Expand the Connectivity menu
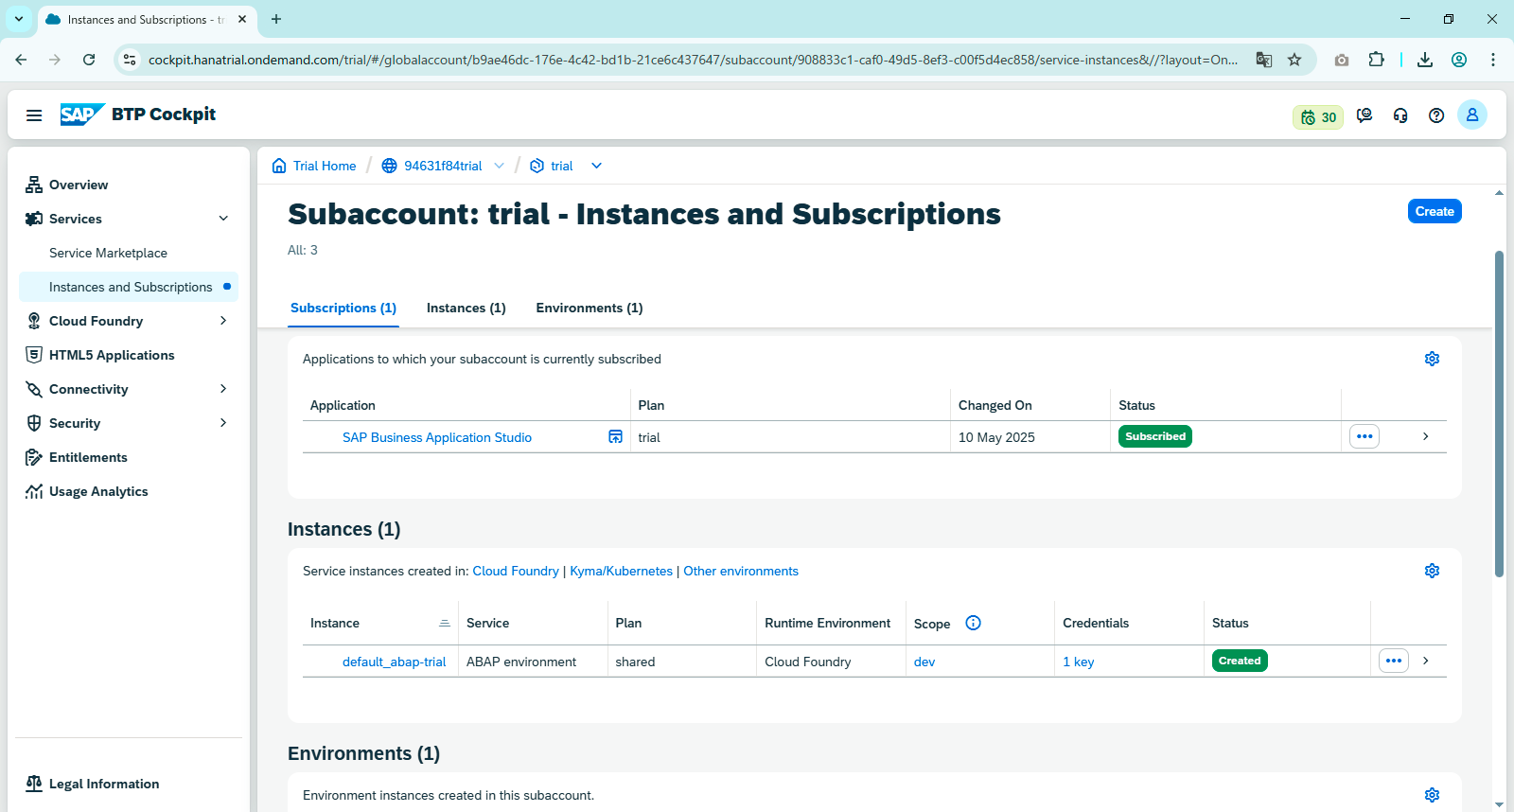Image resolution: width=1514 pixels, height=812 pixels. (x=223, y=389)
